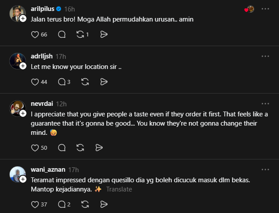
Task: Share arilpilus's comment via send icon
Action: (104, 34)
